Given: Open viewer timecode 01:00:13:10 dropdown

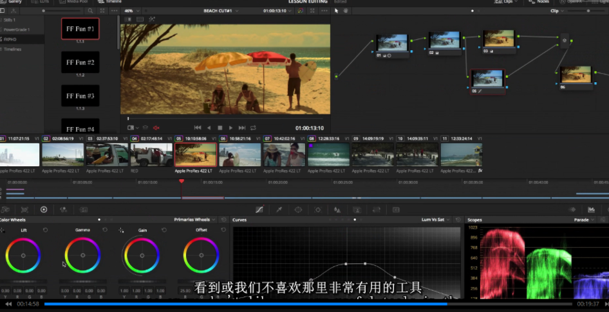Looking at the screenshot, I should click(277, 11).
